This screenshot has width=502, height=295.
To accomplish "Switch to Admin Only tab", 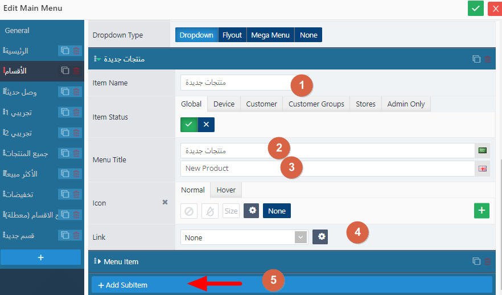I will coord(406,104).
